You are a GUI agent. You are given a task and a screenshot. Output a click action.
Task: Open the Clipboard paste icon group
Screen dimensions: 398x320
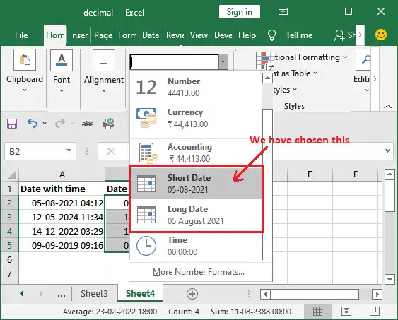(25, 60)
